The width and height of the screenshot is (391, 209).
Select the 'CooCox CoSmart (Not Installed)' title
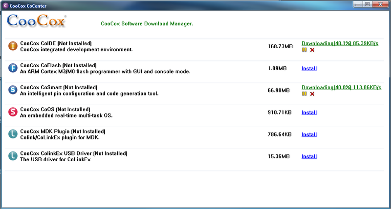point(59,87)
